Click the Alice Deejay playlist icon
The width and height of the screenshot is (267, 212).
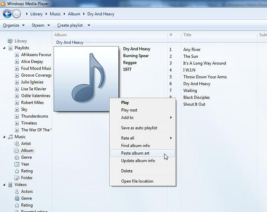point(17,62)
